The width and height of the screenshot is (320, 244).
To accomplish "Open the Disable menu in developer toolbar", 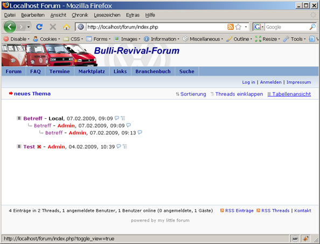I will point(17,39).
